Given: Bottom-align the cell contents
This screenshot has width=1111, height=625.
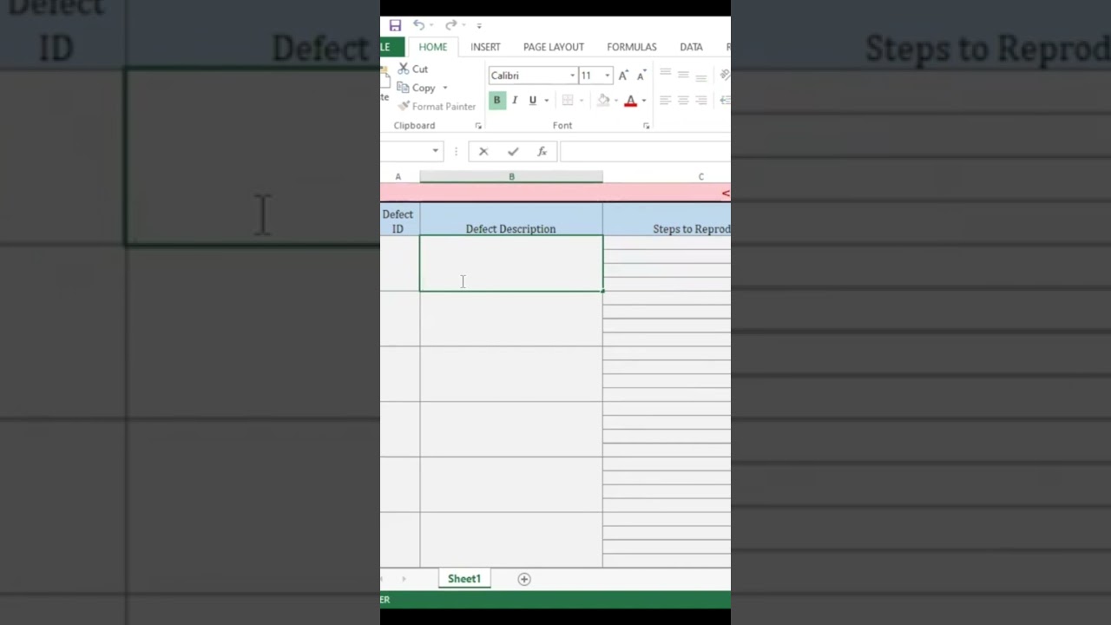Looking at the screenshot, I should coord(701,76).
